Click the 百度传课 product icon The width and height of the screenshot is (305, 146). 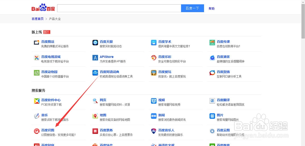(212, 43)
